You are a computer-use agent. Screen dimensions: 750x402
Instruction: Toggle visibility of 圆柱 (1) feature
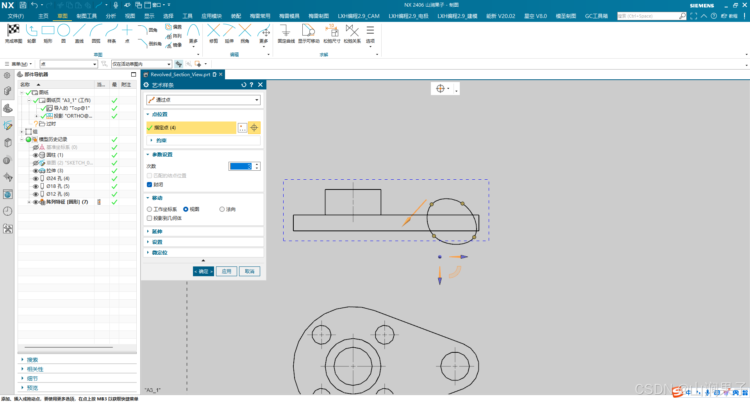coord(36,155)
